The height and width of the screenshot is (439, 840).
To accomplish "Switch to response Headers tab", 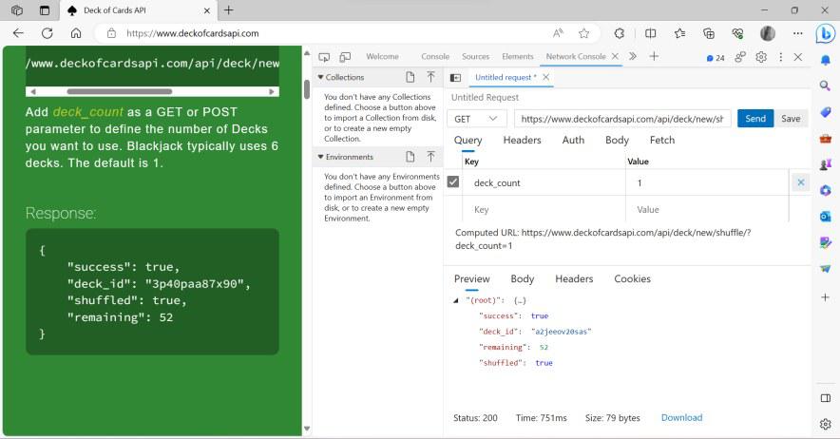I will coord(574,278).
